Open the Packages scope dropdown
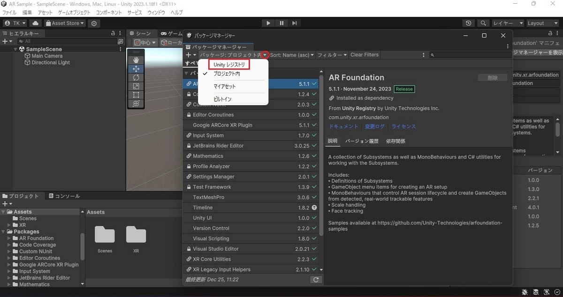The width and height of the screenshot is (563, 297). coord(233,55)
